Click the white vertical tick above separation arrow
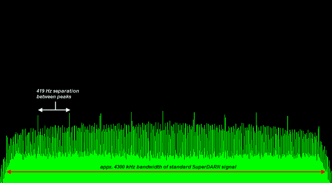The image size is (332, 183). 55,105
